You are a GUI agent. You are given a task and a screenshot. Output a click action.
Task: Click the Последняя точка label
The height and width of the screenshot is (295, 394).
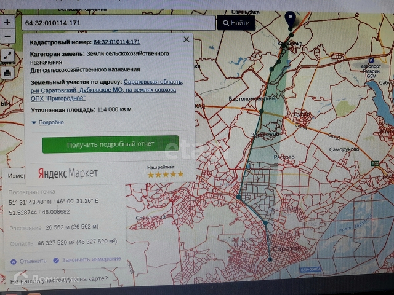coord(31,192)
